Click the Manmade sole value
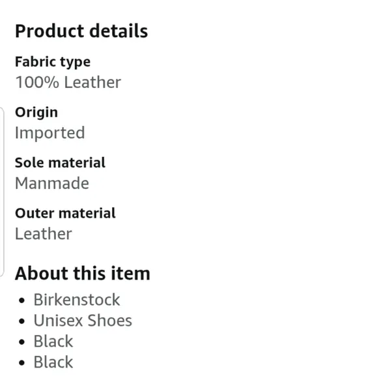Viewport: 377px width, 378px height. [x=52, y=183]
